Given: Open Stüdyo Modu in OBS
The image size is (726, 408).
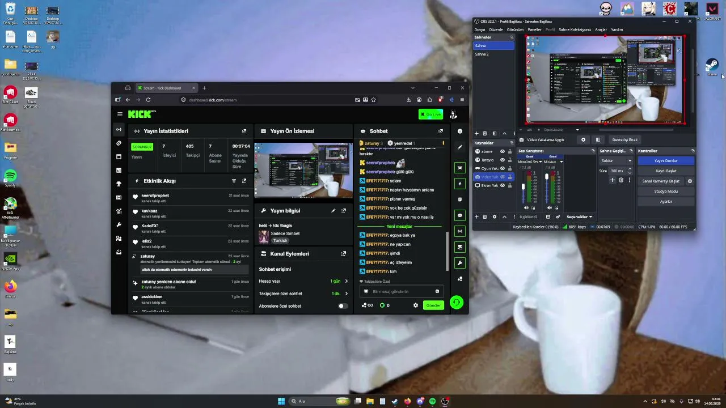Looking at the screenshot, I should 666,192.
